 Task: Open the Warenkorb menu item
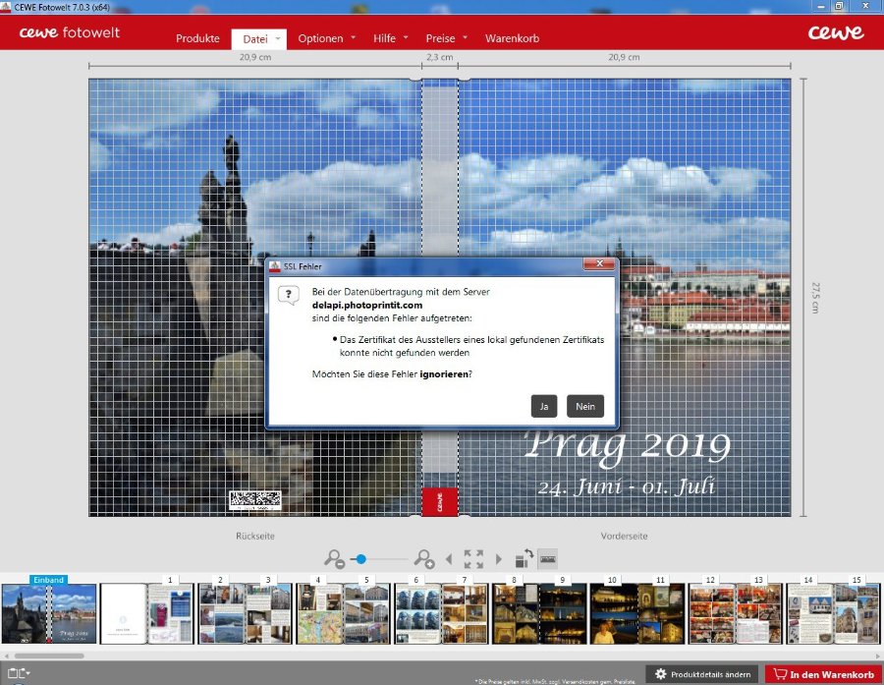(x=512, y=38)
